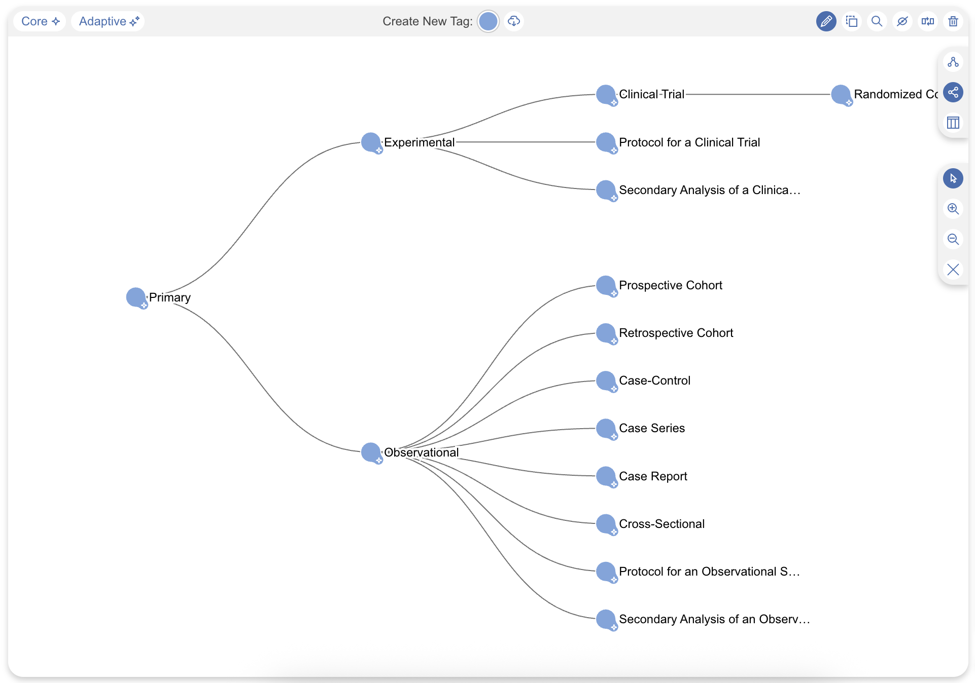Click the X close tool icon
This screenshot has height=683, width=975.
coord(953,270)
